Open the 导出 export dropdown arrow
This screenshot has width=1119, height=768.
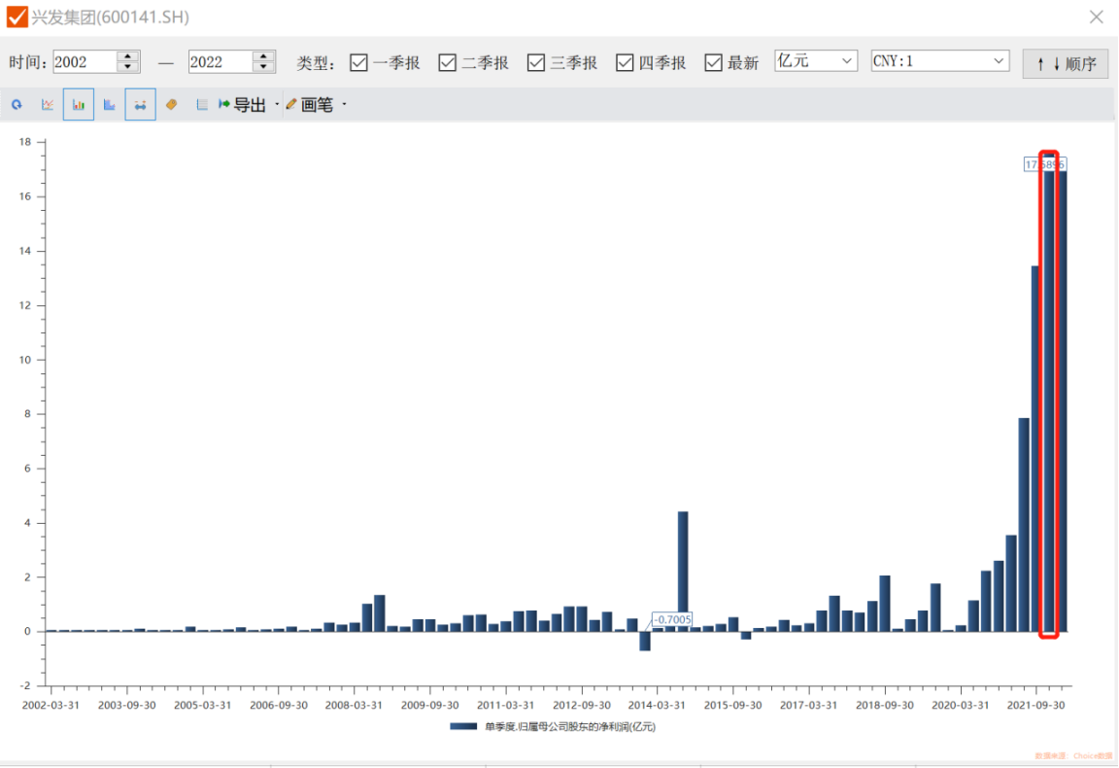coord(277,105)
